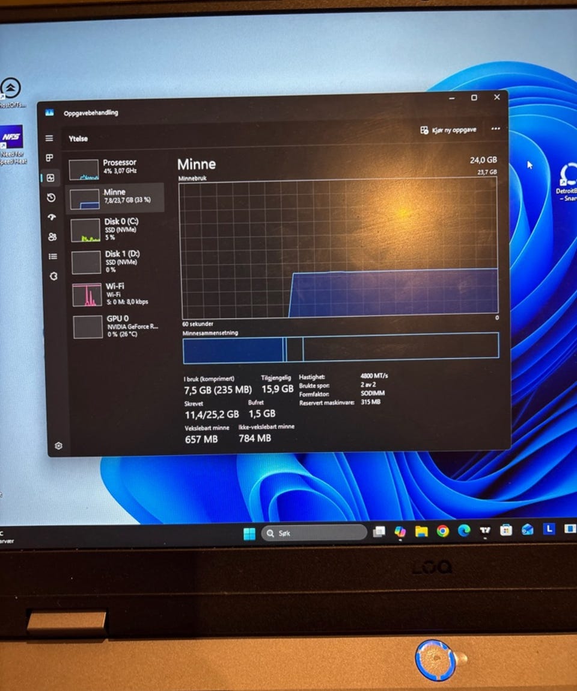Open Task Manager settings gear
The image size is (577, 691).
point(58,445)
